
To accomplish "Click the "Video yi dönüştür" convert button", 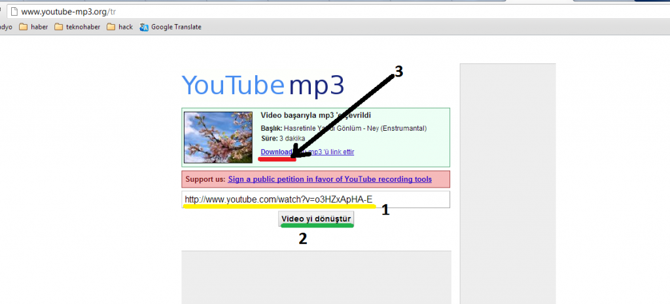I will pos(316,219).
